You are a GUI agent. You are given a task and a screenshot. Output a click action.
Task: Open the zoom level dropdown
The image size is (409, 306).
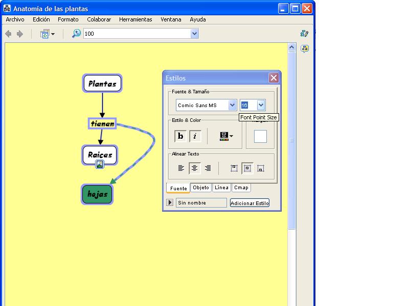pyautogui.click(x=194, y=34)
